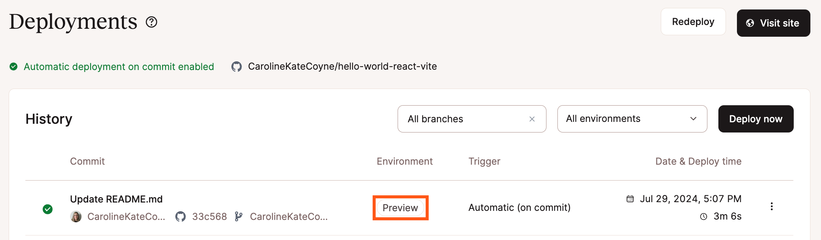Click the CarolineKateCo author avatar
821x240 pixels.
coord(76,217)
